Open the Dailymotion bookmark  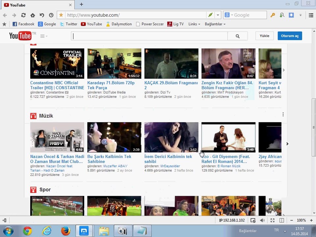coord(119,24)
